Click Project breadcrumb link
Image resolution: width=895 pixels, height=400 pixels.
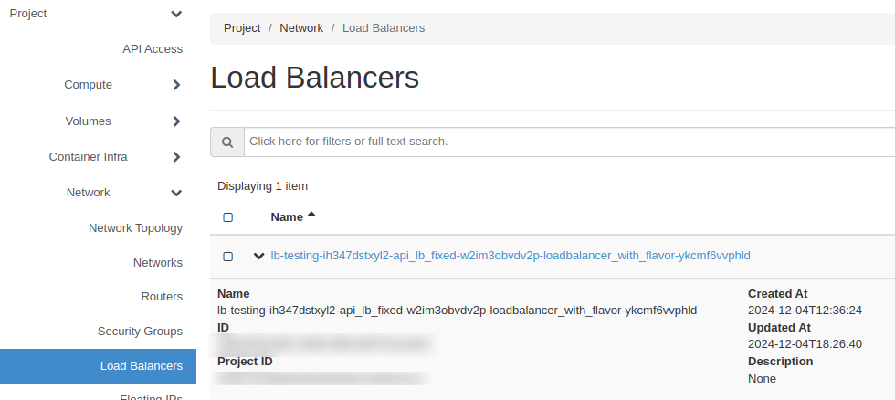(x=242, y=28)
